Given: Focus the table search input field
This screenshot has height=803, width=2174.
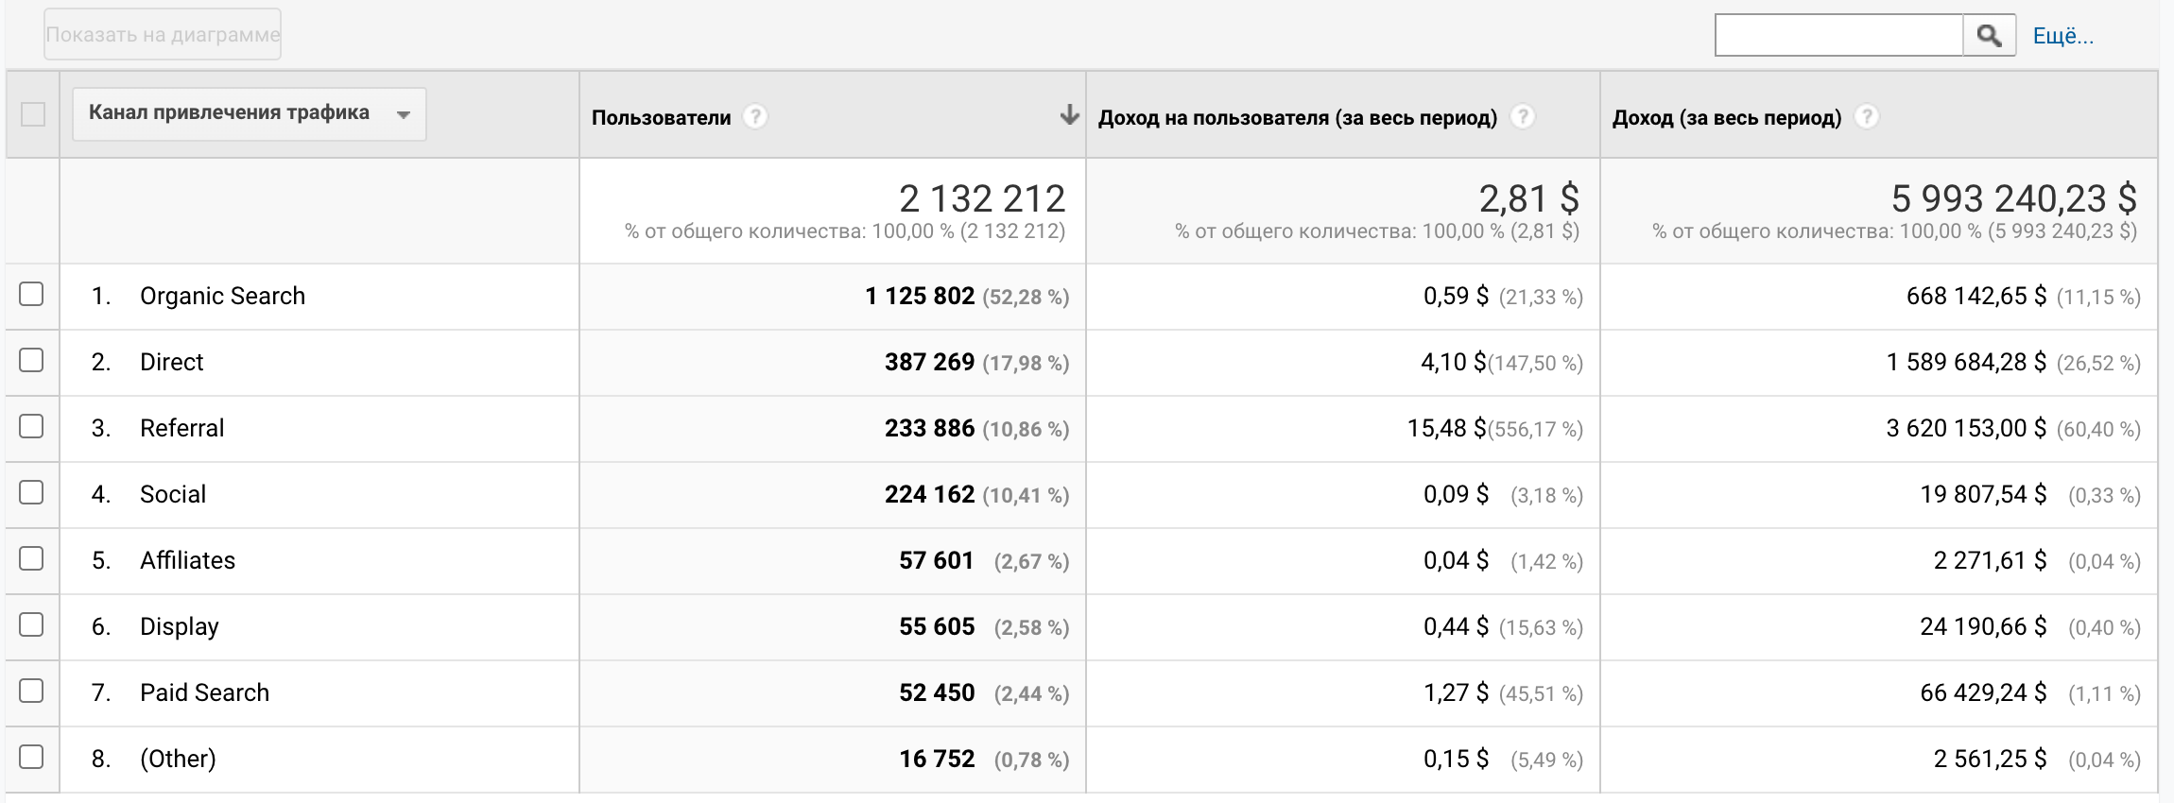Looking at the screenshot, I should tap(1839, 35).
